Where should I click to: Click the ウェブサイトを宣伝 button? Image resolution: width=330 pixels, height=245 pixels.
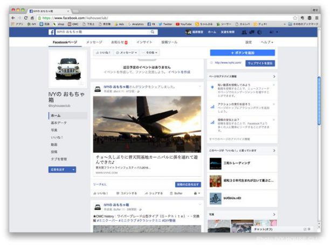(x=260, y=63)
